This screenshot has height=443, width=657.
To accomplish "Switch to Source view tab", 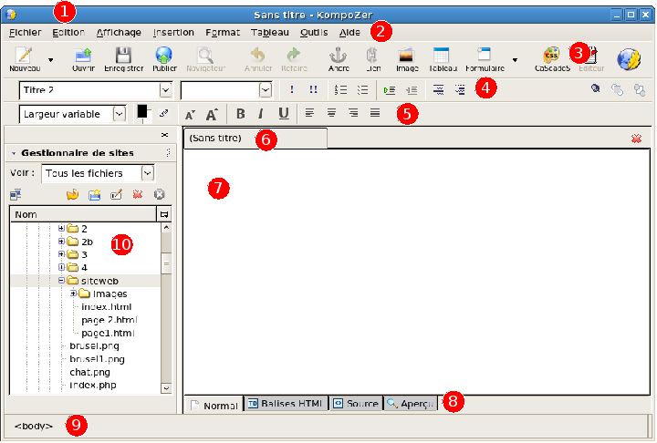I will point(356,404).
